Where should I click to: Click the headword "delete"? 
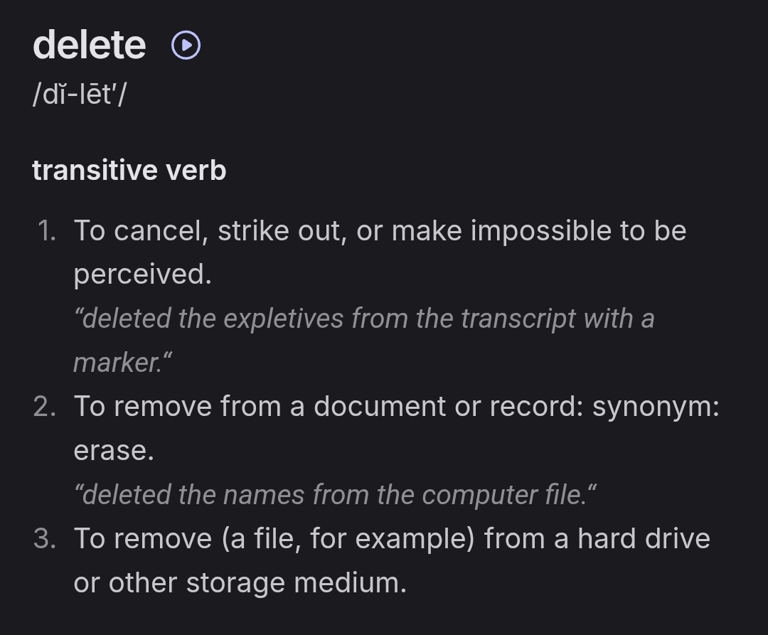(x=89, y=45)
